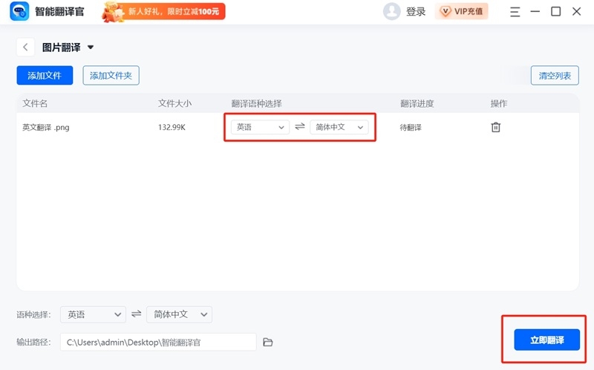Delete 英文翻译 .png with trash icon

[496, 127]
